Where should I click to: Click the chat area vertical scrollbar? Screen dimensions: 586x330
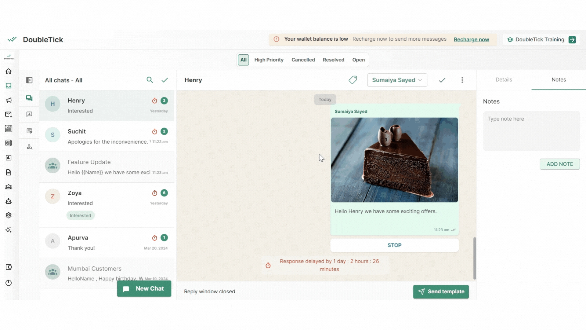pyautogui.click(x=475, y=258)
